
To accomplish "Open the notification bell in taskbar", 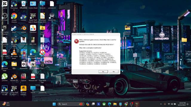I will coord(188,104).
